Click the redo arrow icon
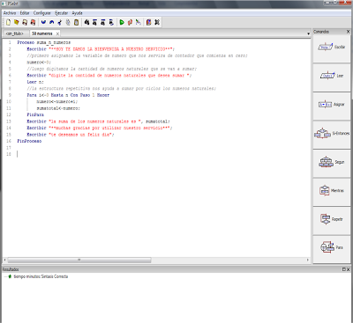 coord(52,22)
